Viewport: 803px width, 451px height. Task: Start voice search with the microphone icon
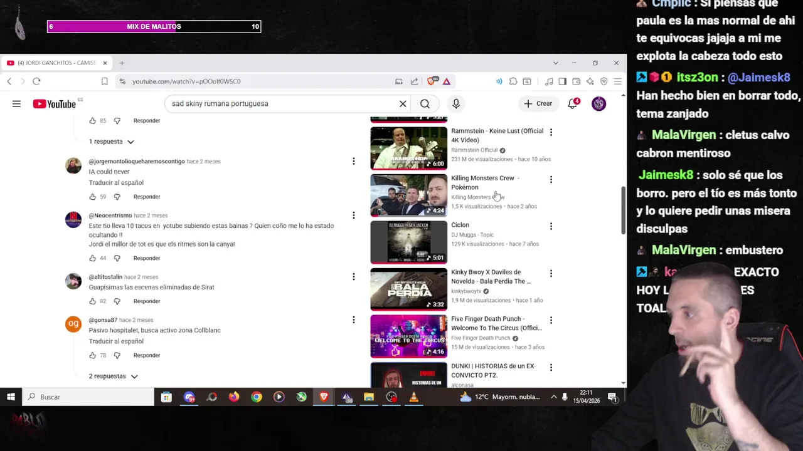tap(456, 103)
